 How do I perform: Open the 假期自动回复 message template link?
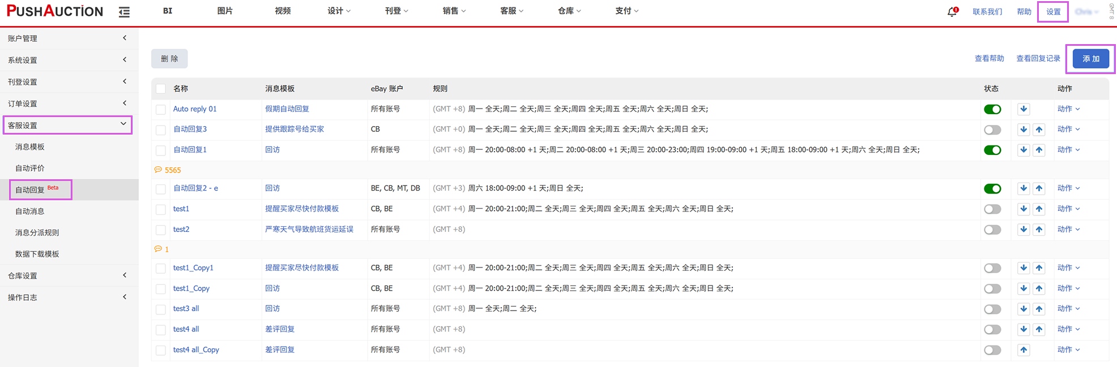click(x=287, y=109)
